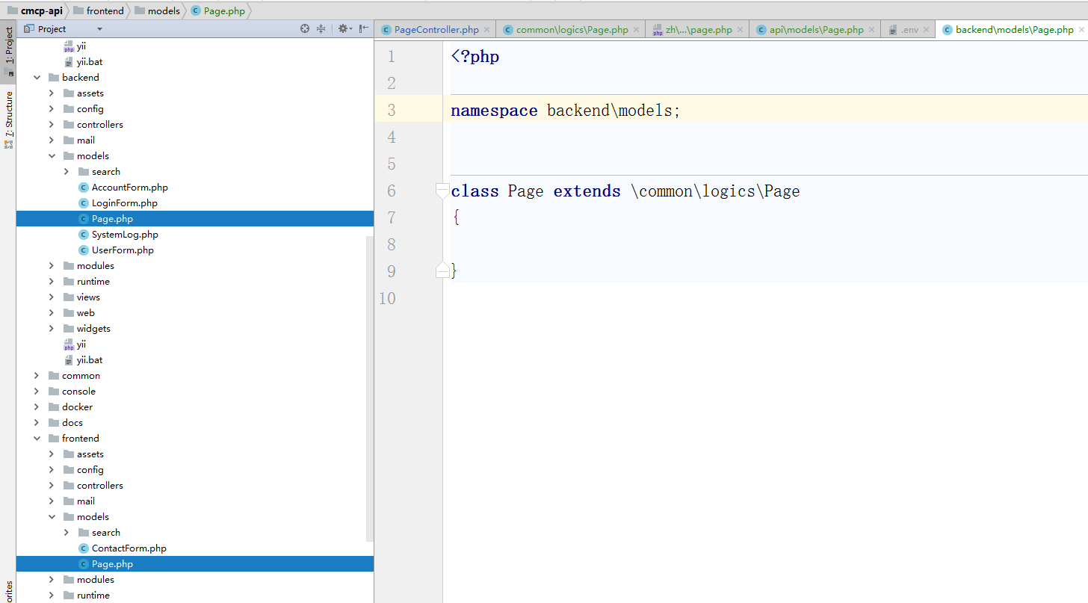The image size is (1088, 603).
Task: Select SystemLog.php in backend models
Action: coord(125,235)
